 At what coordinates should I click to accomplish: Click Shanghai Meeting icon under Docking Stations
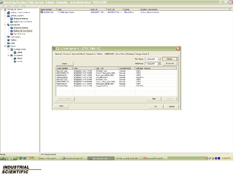(x=12, y=19)
